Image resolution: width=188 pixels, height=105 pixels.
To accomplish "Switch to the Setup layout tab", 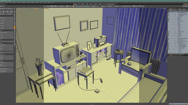I will pyautogui.click(x=91, y=4).
